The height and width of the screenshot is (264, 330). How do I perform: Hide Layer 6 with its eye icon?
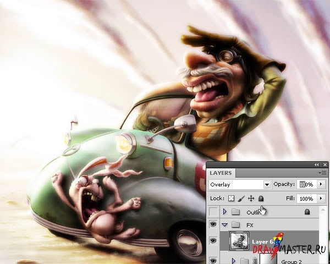tap(213, 240)
